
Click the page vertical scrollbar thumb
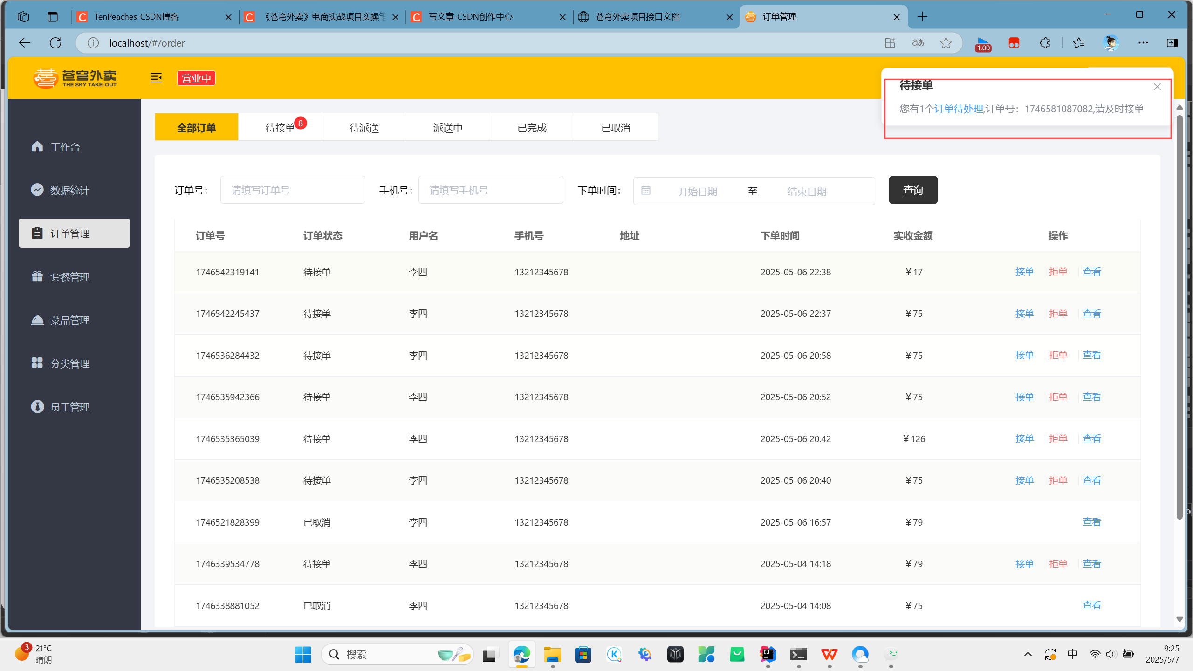1179,317
